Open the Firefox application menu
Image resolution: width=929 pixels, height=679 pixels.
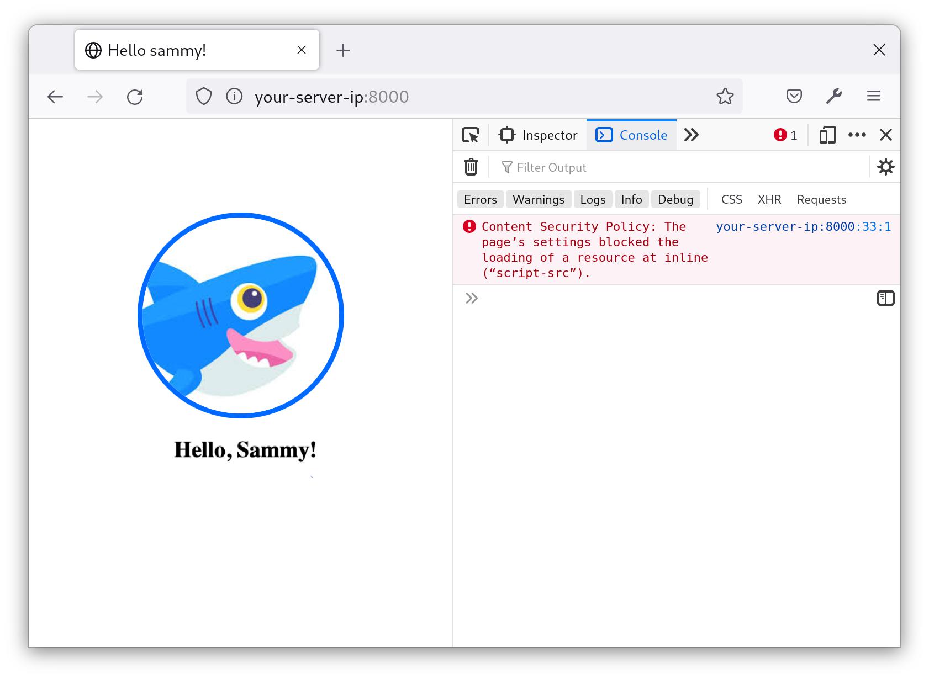point(874,96)
